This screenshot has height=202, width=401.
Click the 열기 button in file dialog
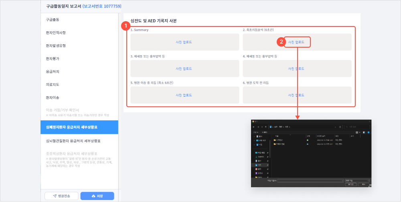click(x=351, y=184)
